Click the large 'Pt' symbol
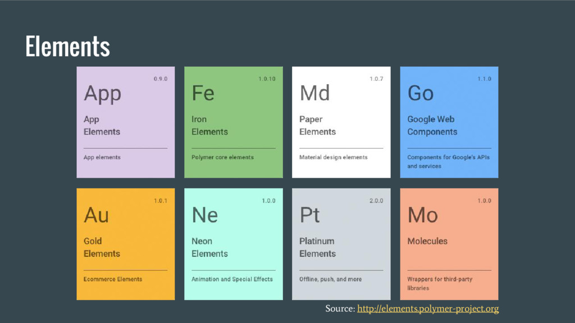 [x=309, y=215]
